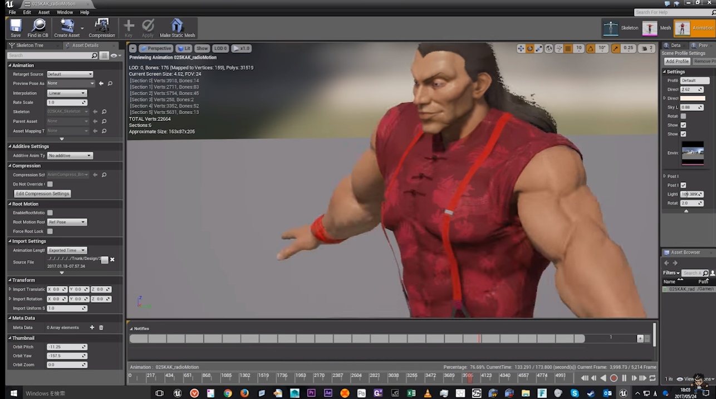Viewport: 716px width, 399px height.
Task: Pick the Directional Light color swatch
Action: [x=693, y=98]
